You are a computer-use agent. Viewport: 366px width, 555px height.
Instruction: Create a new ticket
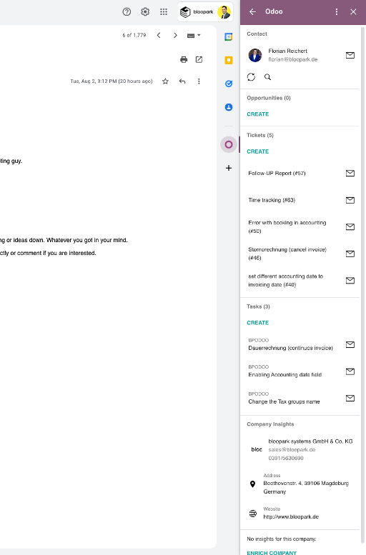(257, 151)
